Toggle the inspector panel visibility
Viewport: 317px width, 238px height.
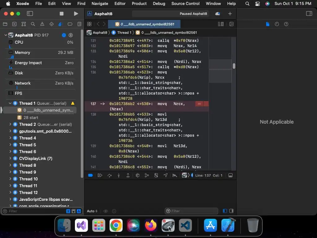pos(309,14)
